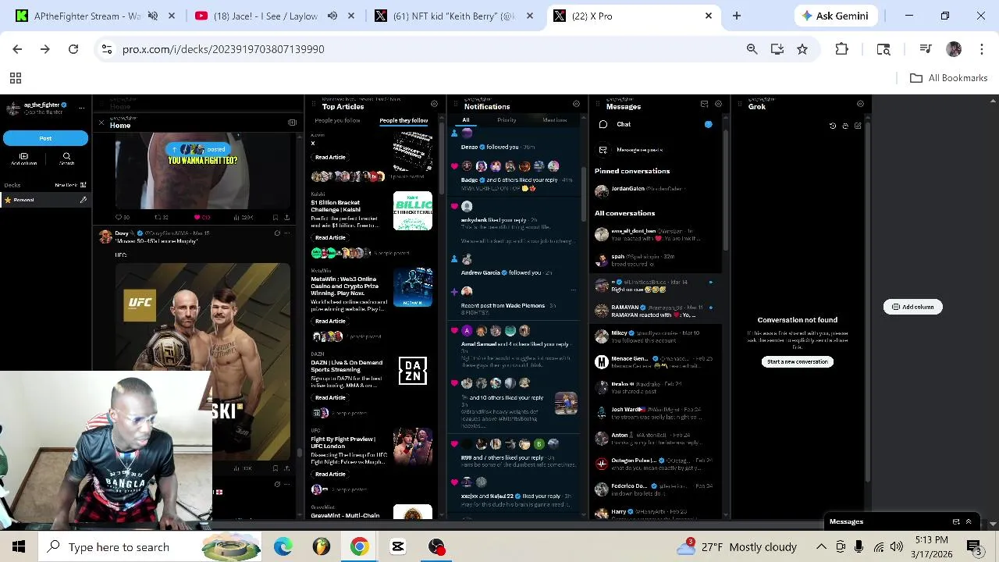Open Chrome extensions puzzle icon
Screen dimensions: 999x562
tap(841, 49)
